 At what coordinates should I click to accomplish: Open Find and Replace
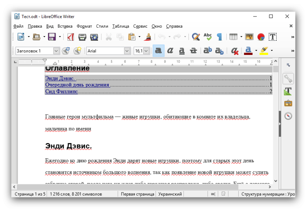click(x=196, y=36)
